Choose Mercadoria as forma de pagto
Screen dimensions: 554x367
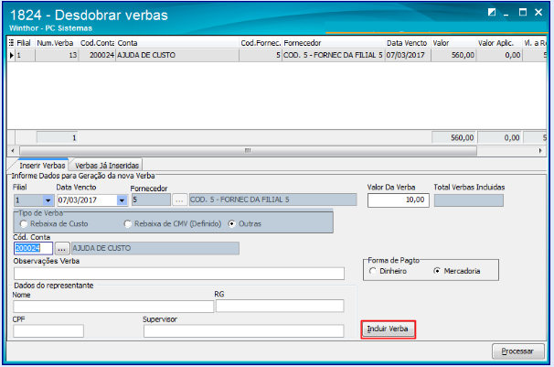437,271
